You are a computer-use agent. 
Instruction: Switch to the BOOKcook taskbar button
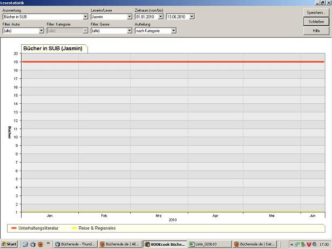pos(165,244)
